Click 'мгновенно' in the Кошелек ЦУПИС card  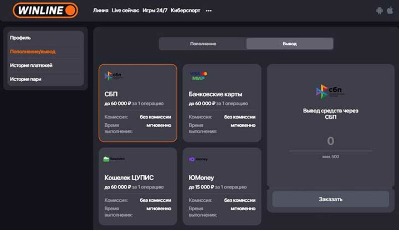tap(159, 208)
